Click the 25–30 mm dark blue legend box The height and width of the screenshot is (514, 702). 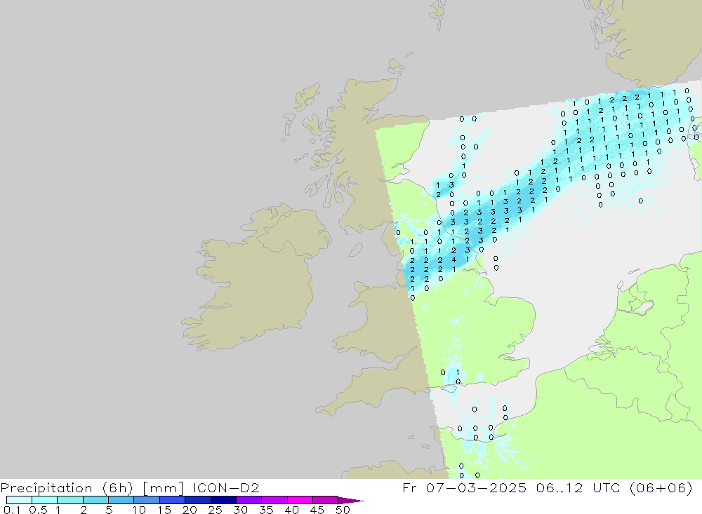pyautogui.click(x=223, y=500)
